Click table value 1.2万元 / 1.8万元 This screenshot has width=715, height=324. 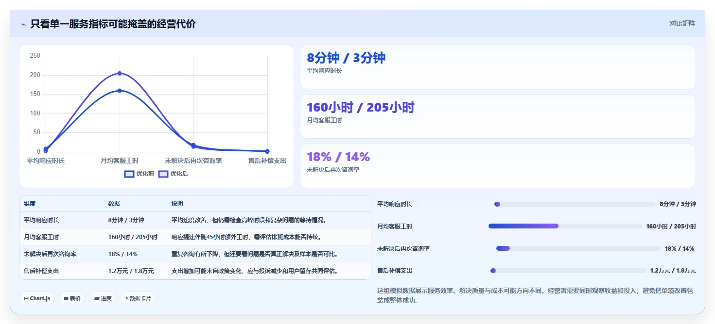coord(131,271)
